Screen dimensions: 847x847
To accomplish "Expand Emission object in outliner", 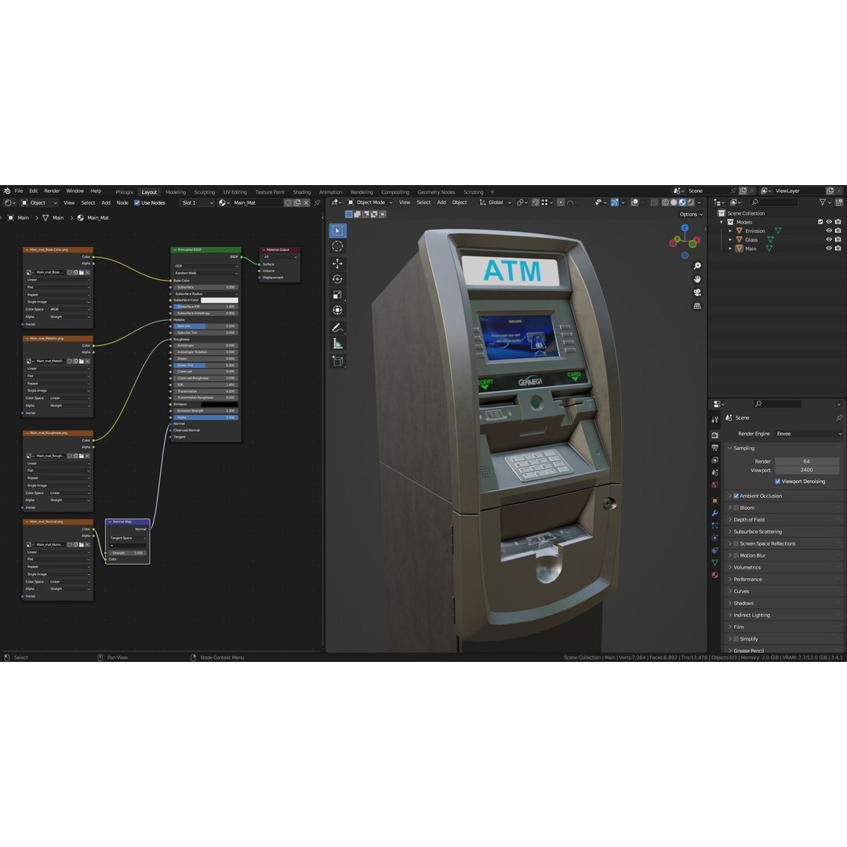I will click(x=730, y=231).
